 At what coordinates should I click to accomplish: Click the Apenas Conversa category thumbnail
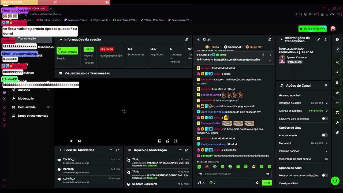coord(282,60)
